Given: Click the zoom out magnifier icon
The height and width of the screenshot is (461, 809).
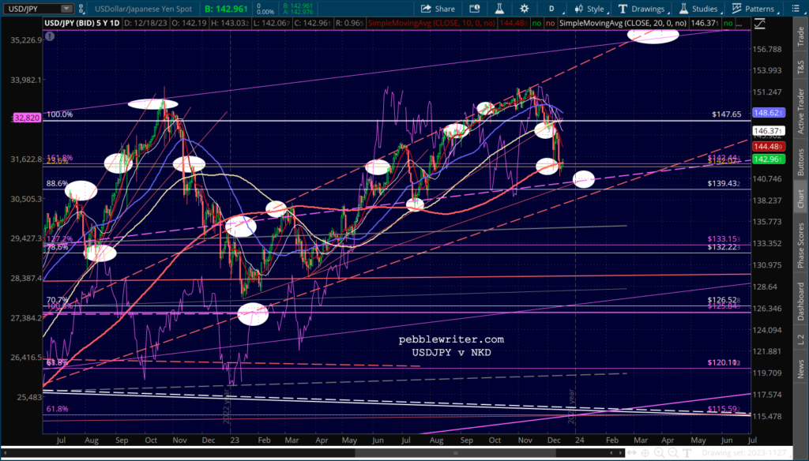Looking at the screenshot, I should (673, 453).
